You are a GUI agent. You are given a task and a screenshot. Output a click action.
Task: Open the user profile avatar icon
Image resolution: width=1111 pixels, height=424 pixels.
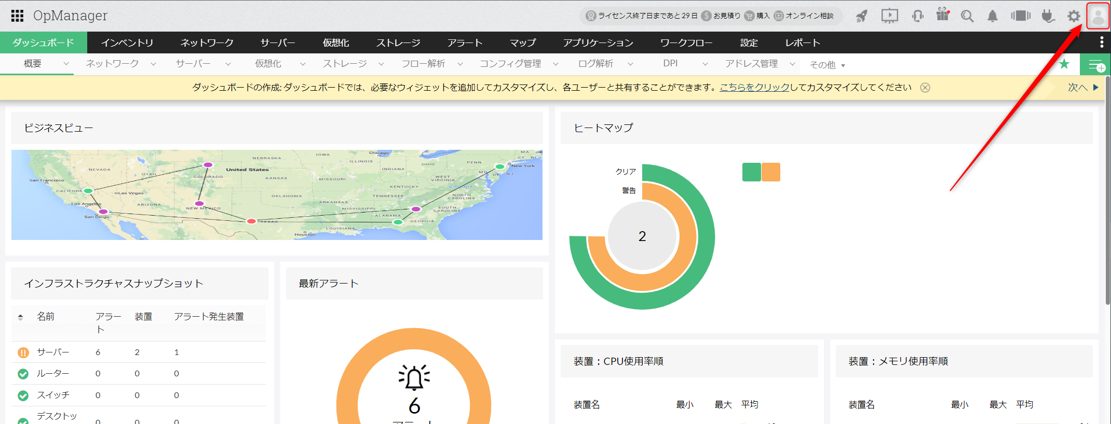pyautogui.click(x=1098, y=16)
